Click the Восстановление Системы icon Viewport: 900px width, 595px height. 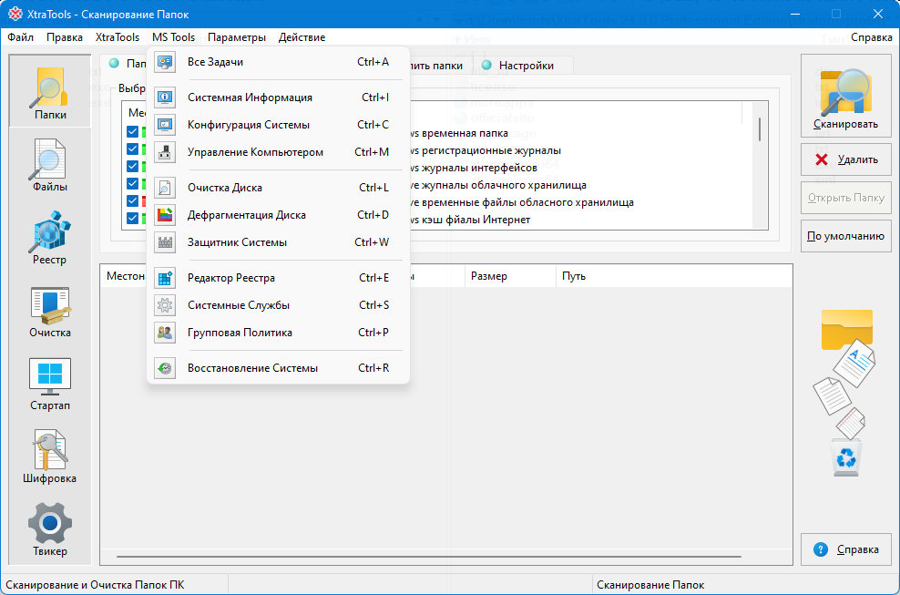[x=165, y=368]
